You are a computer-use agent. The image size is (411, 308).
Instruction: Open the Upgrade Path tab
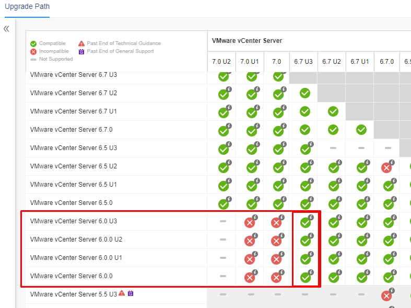(27, 6)
